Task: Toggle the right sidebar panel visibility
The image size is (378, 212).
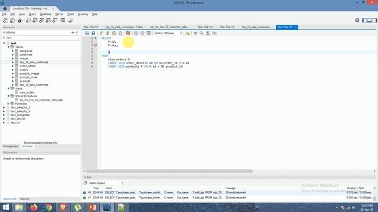Action: (374, 21)
